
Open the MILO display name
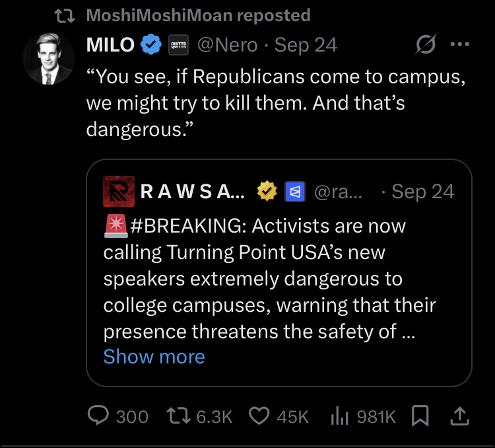point(110,44)
